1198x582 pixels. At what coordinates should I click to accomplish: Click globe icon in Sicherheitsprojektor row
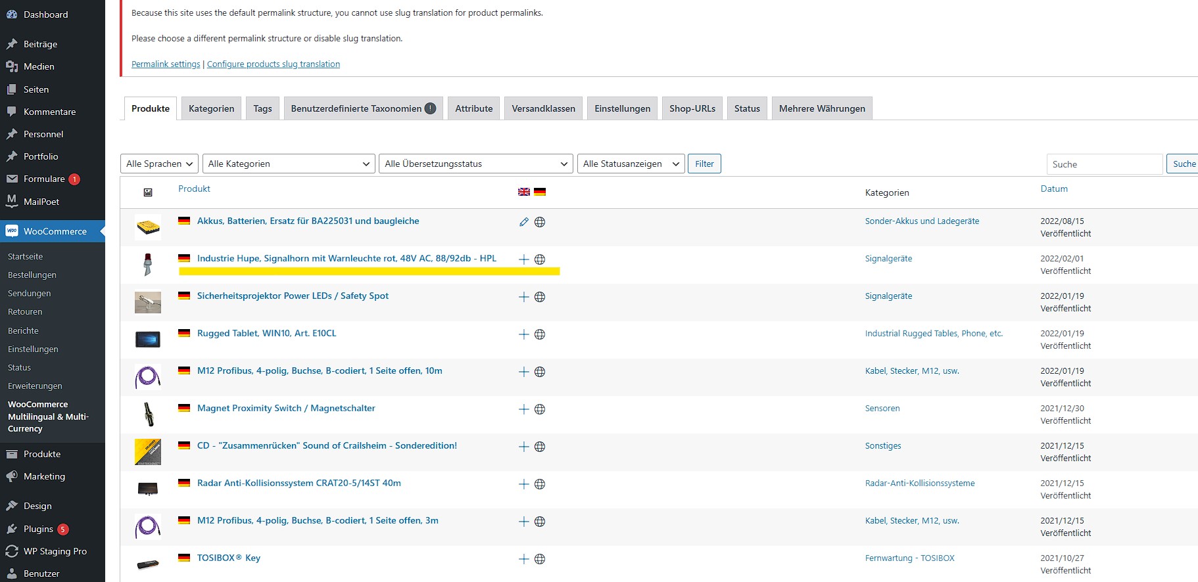click(540, 297)
